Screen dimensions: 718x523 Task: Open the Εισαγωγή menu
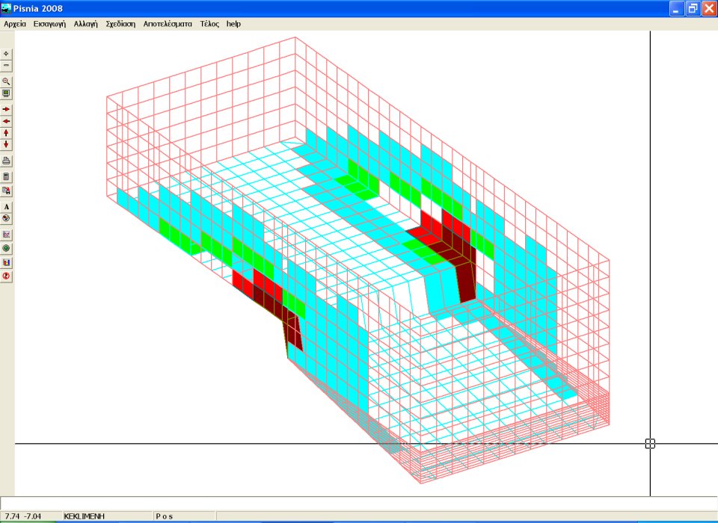click(49, 24)
